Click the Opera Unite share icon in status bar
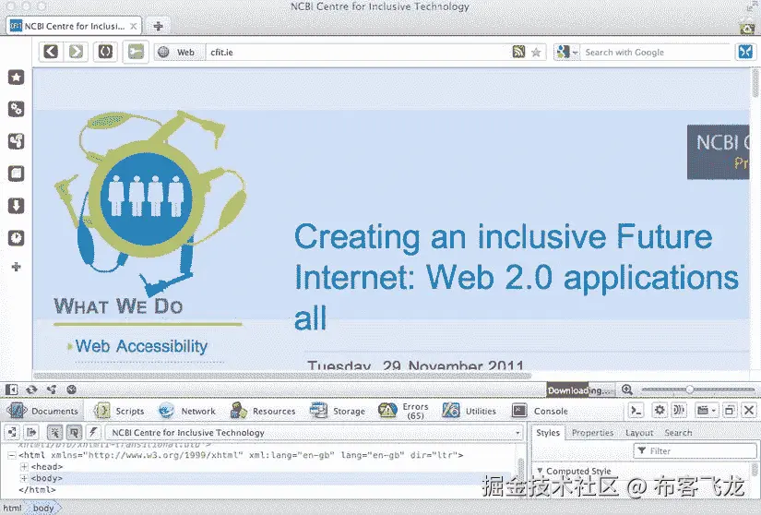 (52, 389)
